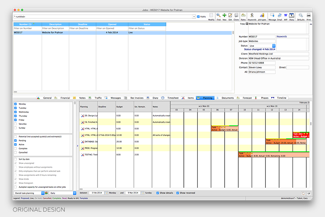Click the calendar icon beside 3 Feb 2014
325x217 pixels.
[x=106, y=193]
